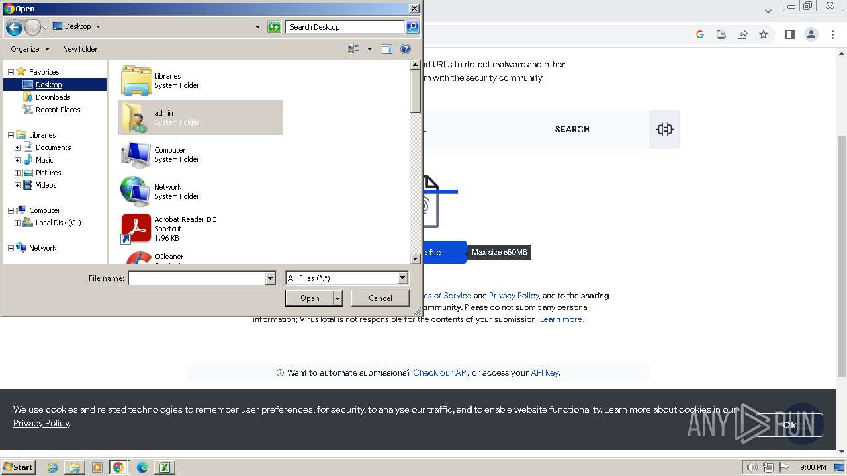847x476 pixels.
Task: Open the address bar history dropdown
Action: 257,27
